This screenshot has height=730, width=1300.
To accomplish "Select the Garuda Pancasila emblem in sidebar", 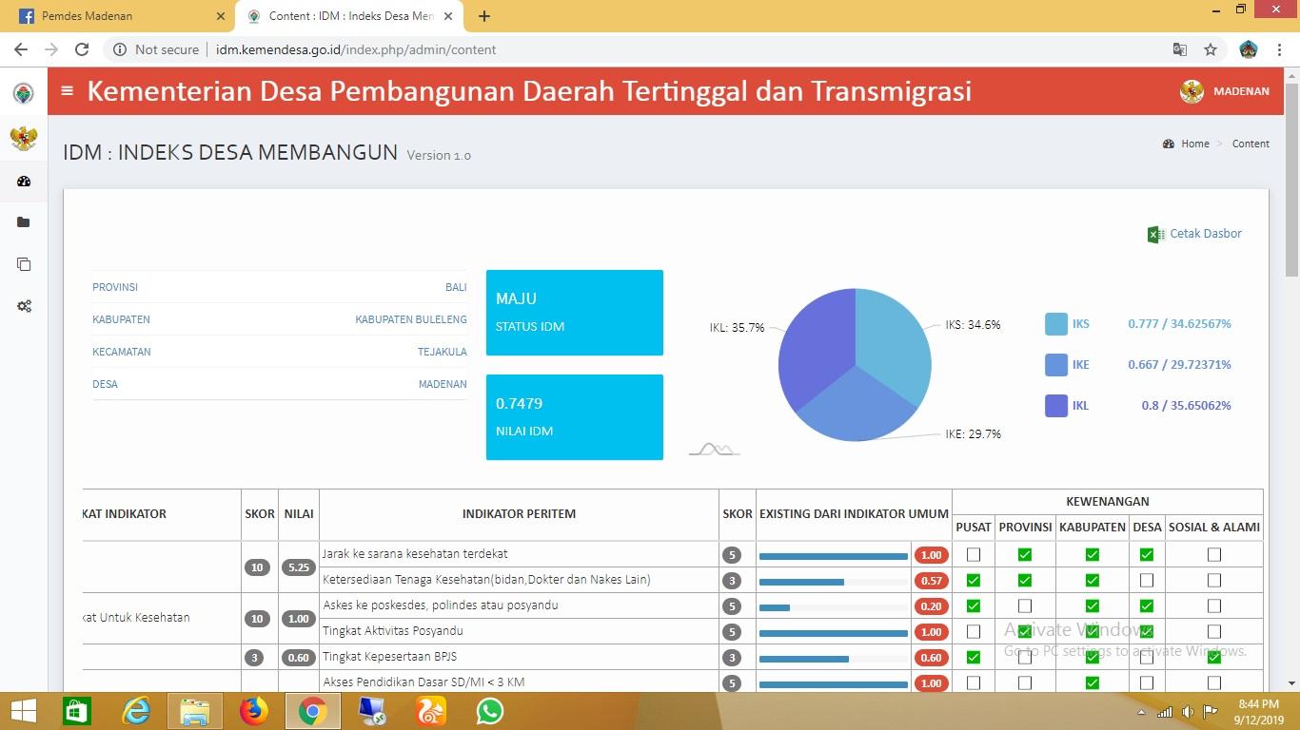I will (24, 138).
